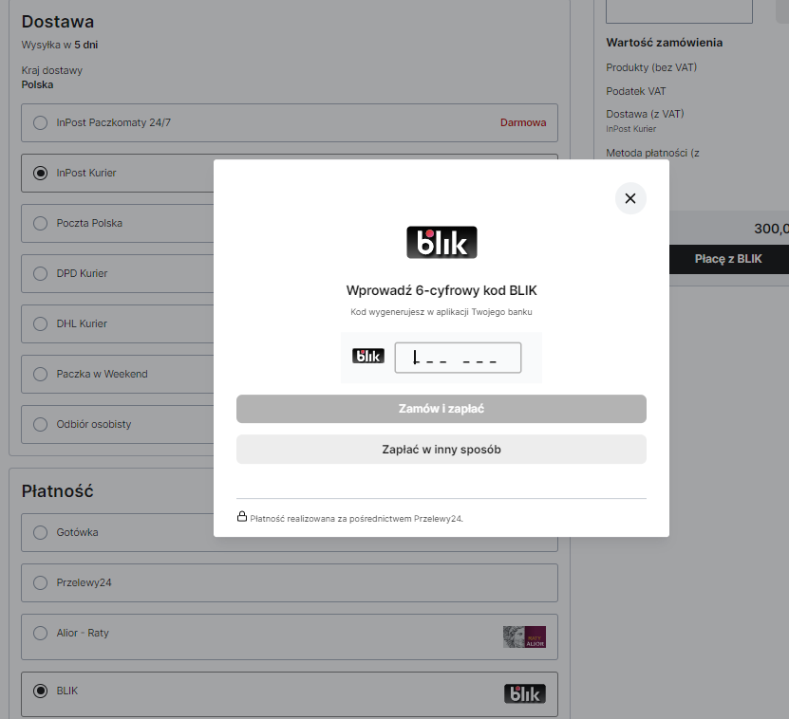Image resolution: width=789 pixels, height=719 pixels.
Task: Click the Polska delivery country value
Action: pos(37,84)
